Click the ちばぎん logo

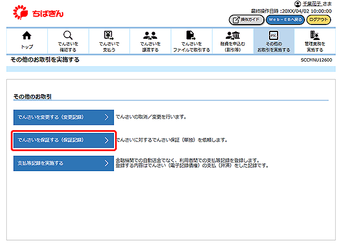34,11
